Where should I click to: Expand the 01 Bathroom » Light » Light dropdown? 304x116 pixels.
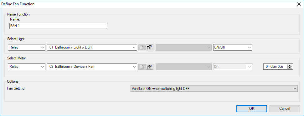click(92, 47)
